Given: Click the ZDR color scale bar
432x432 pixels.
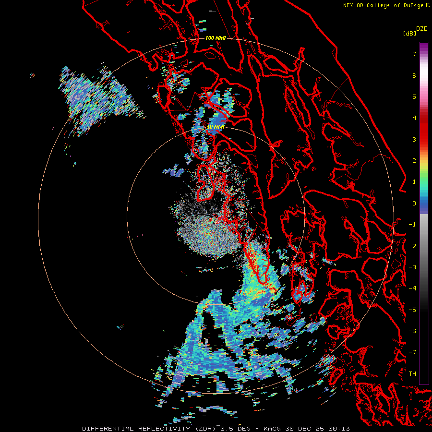Looking at the screenshot, I should tap(424, 213).
